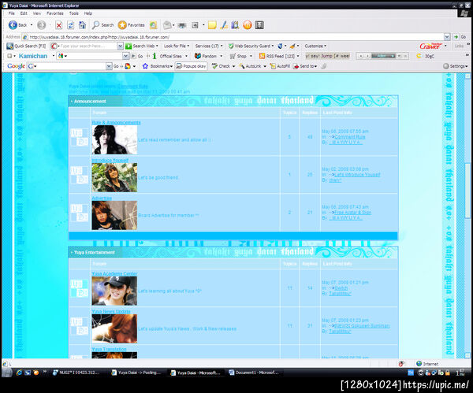Screen dimensions: 473x393
Task: Click Quick Search [F3] button
Action: [x=26, y=46]
